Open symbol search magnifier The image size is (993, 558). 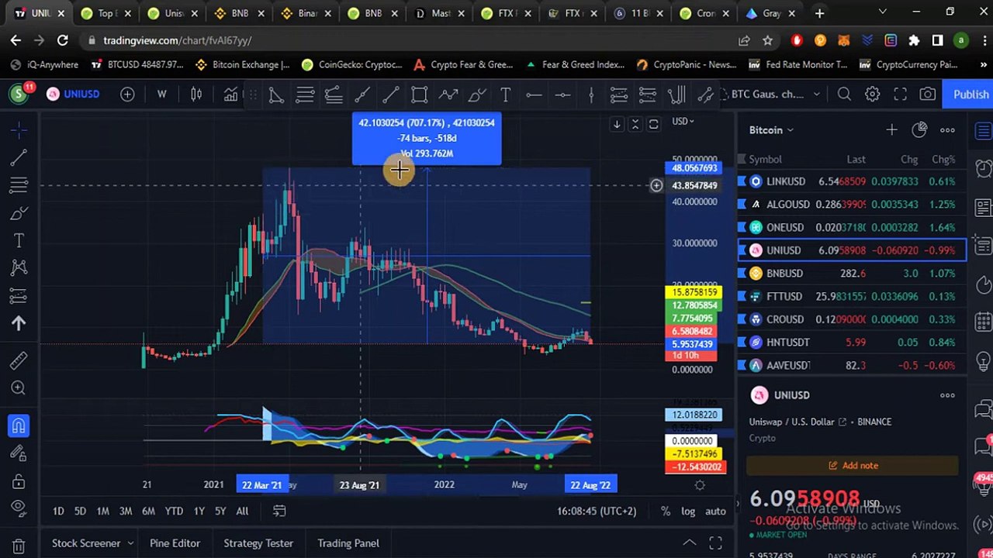pyautogui.click(x=844, y=95)
